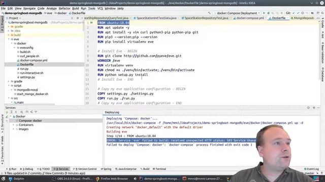Open Gradle side panel on right edge
This screenshot has height=182, width=325.
322,24
